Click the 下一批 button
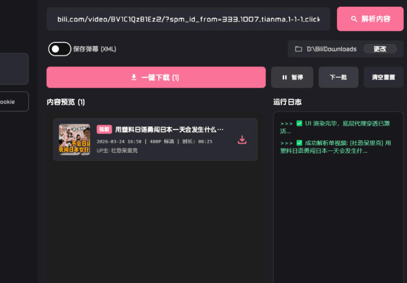The image size is (407, 283). click(x=338, y=77)
